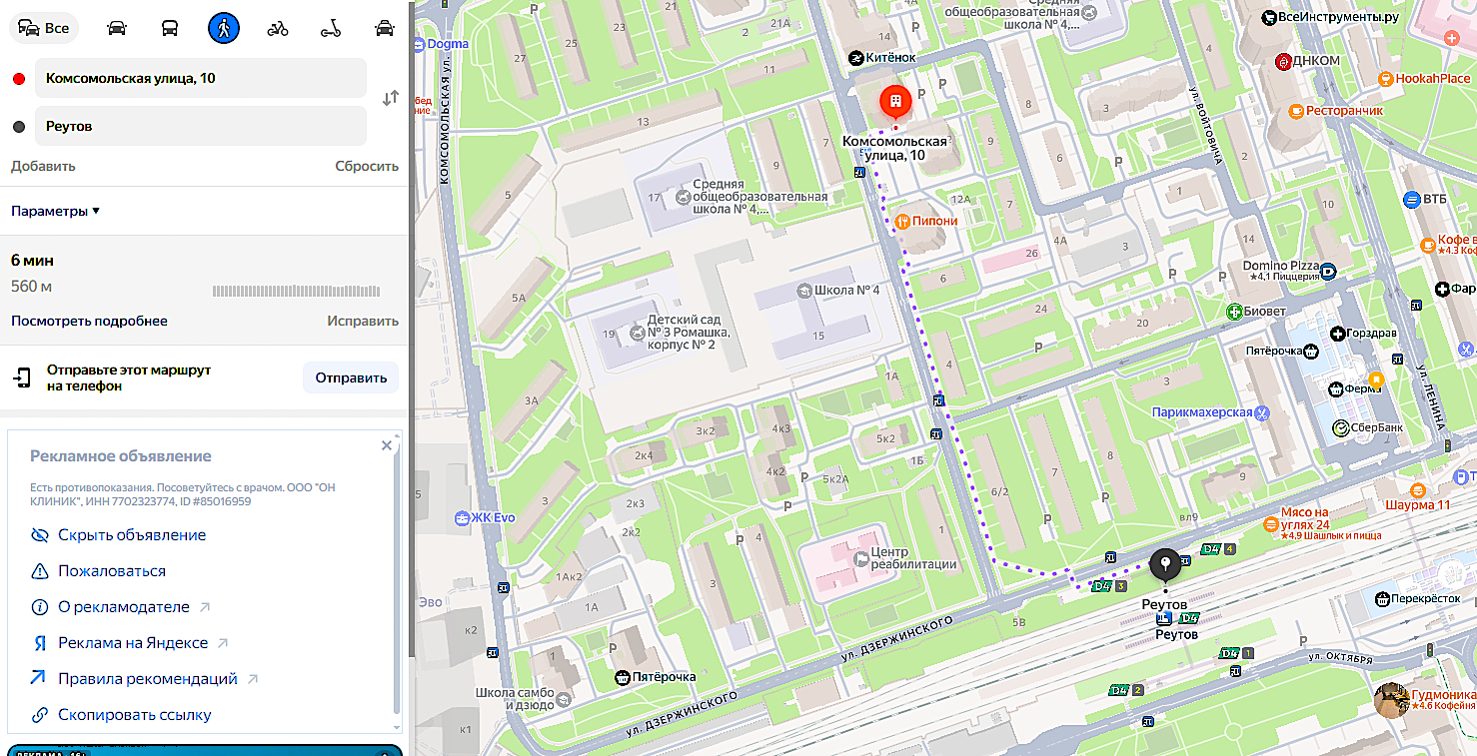
Task: Click the Сбросить link
Action: click(x=367, y=166)
